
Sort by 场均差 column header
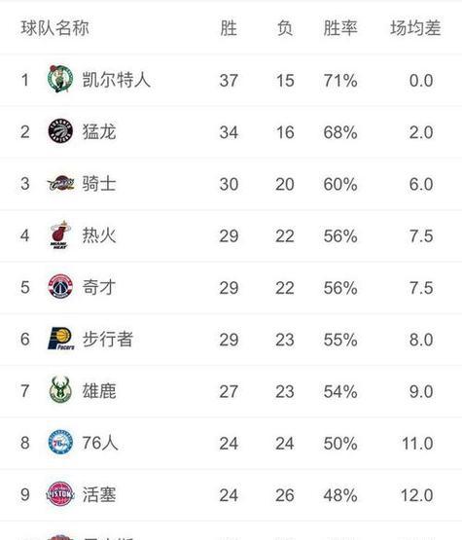(415, 28)
